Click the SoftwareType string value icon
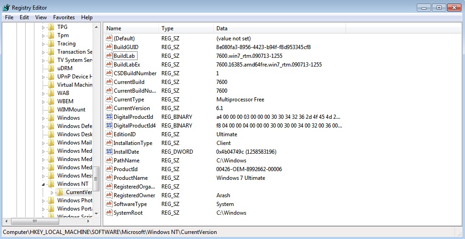465x239 pixels. 109,204
